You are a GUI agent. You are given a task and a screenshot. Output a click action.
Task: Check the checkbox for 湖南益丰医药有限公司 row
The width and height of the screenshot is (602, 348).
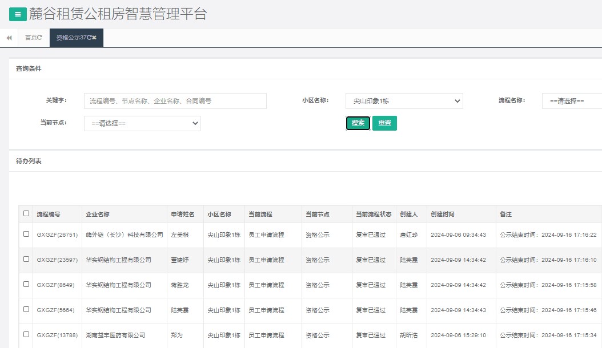[26, 335]
